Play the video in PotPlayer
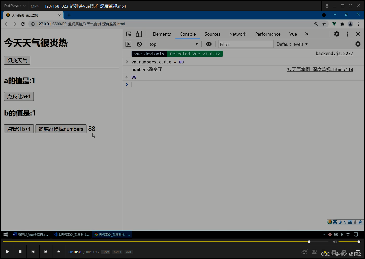This screenshot has width=365, height=259. [x=8, y=252]
